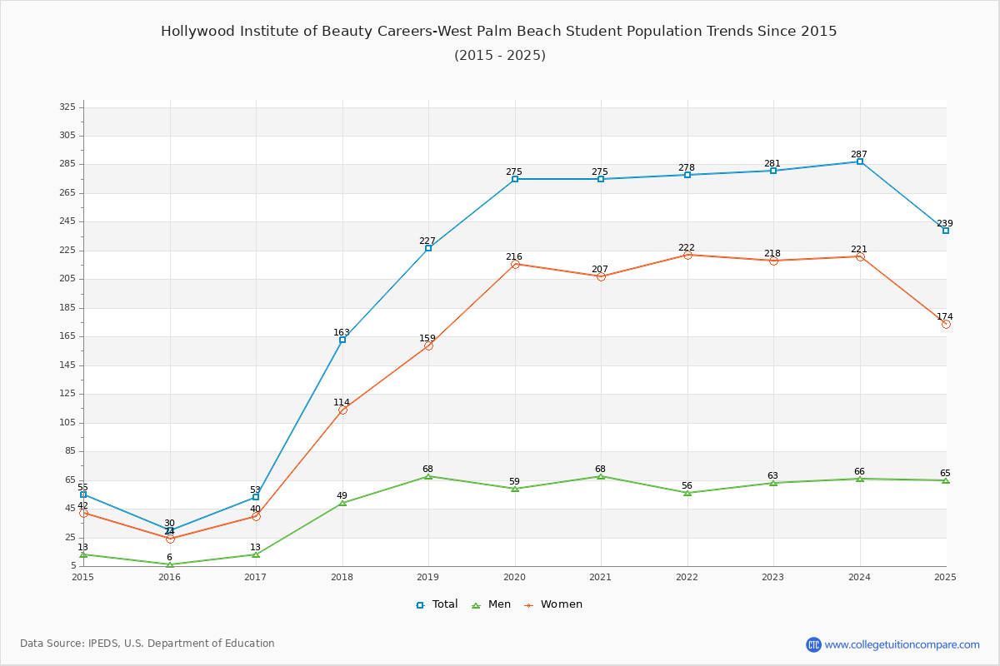Viewport: 1000px width, 666px height.
Task: Click the Women 2022 data point 222
Action: [x=687, y=255]
